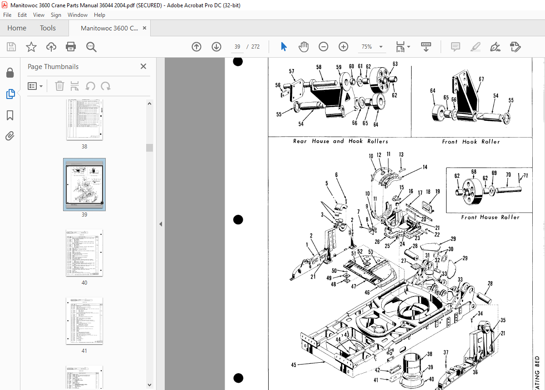Expand the fit page dropdown arrow
Viewport: 545px width, 390px height.
pyautogui.click(x=408, y=47)
